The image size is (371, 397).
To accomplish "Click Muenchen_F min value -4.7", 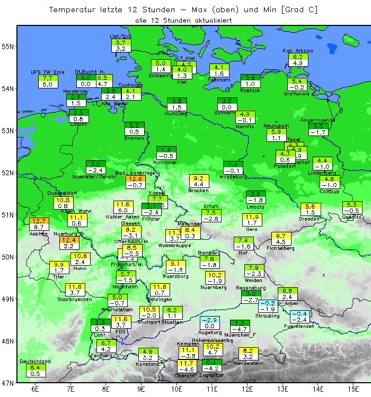I will [x=240, y=329].
